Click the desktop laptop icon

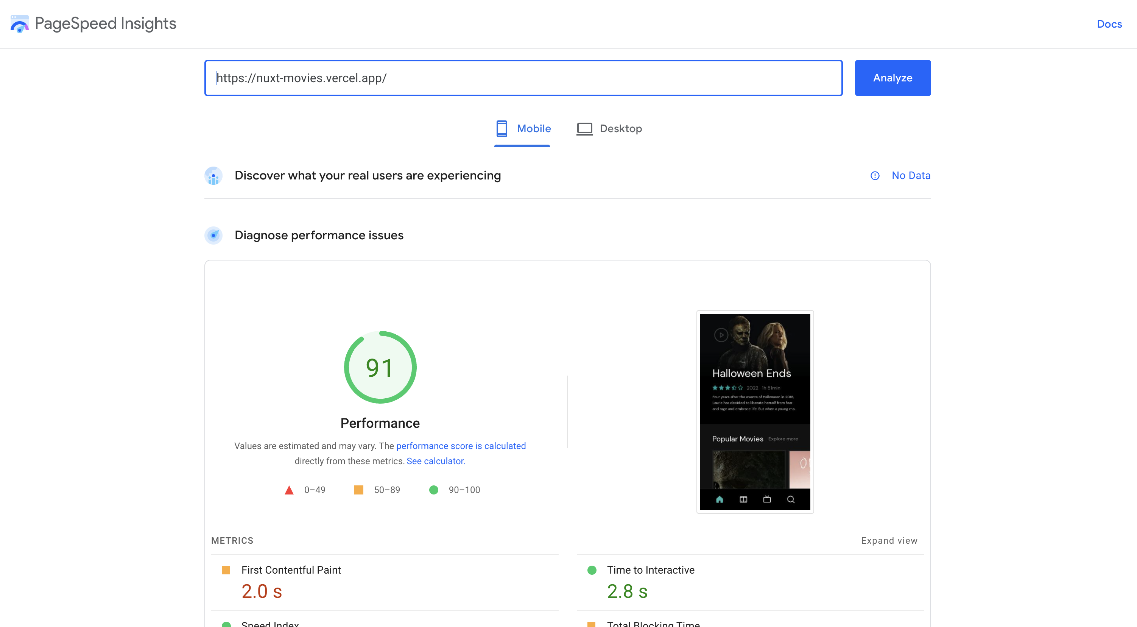[584, 129]
